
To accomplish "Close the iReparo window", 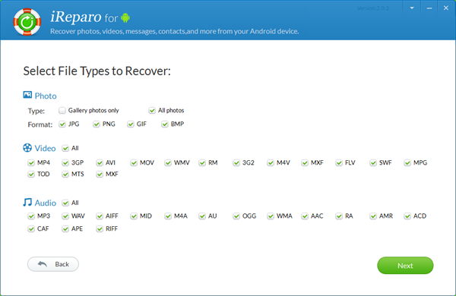I will [446, 8].
